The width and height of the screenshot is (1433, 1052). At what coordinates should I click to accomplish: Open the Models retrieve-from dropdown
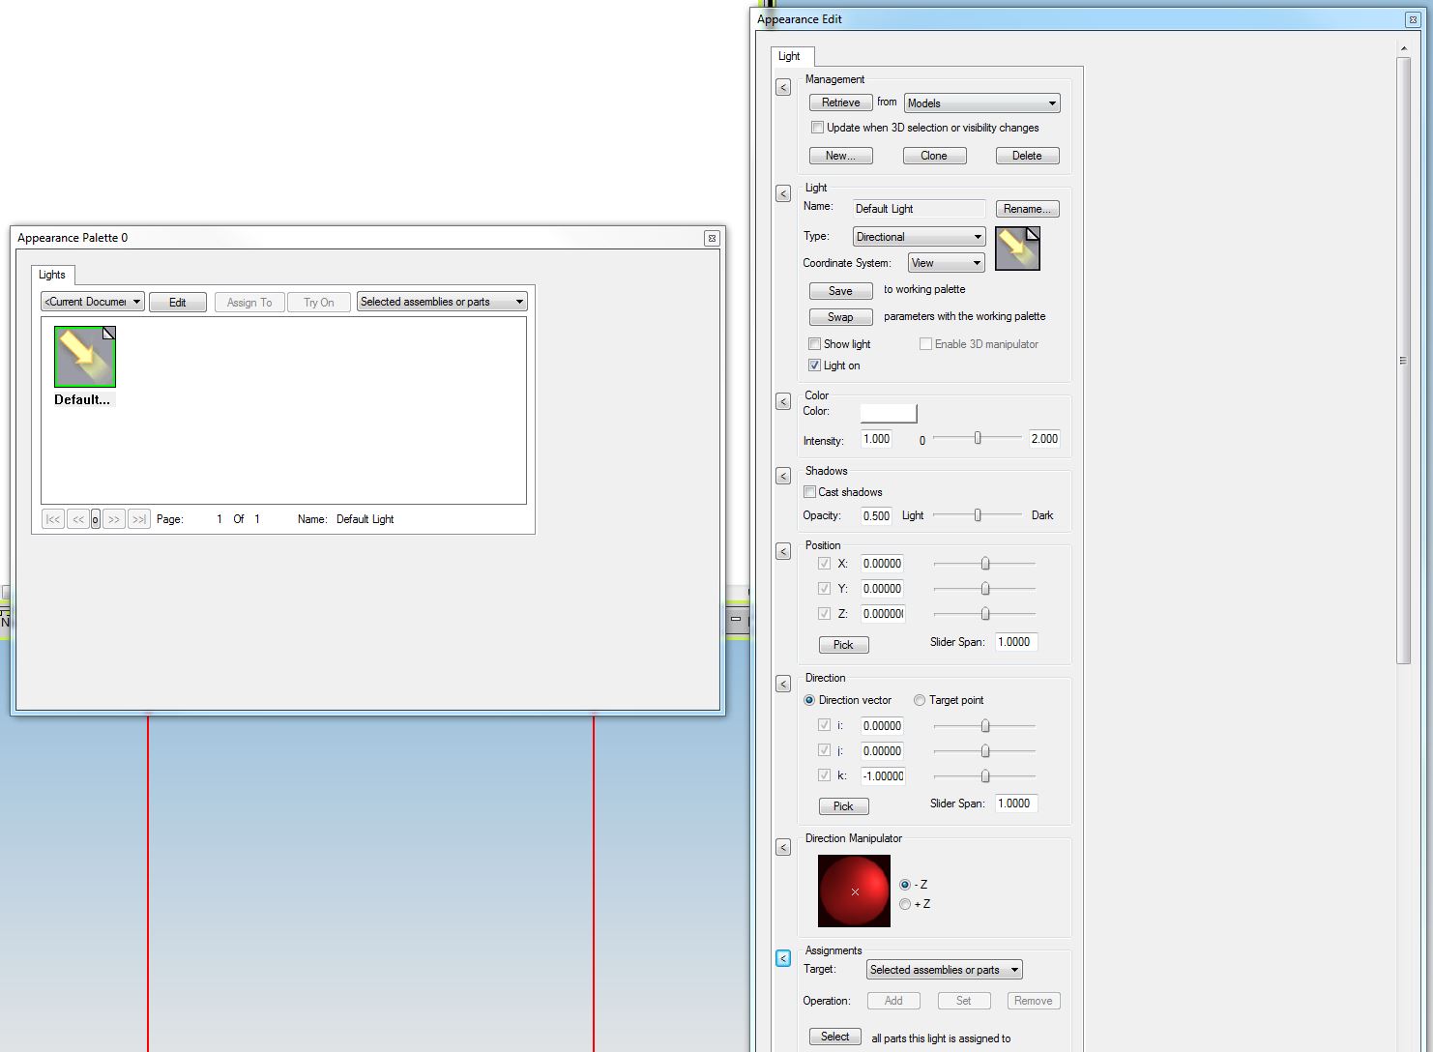pyautogui.click(x=982, y=103)
